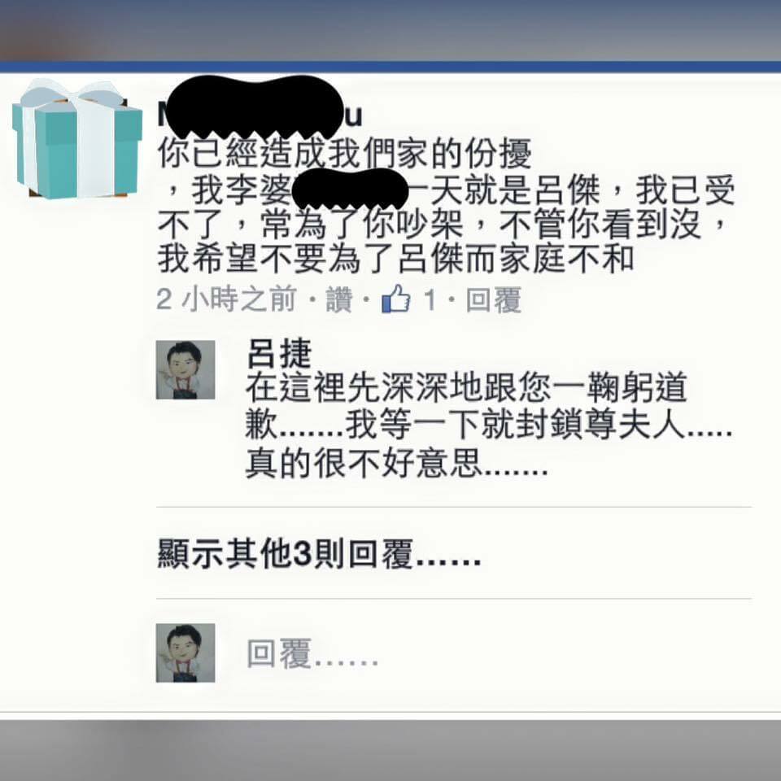Screen dimensions: 781x781
Task: View who liked via the count 1
Action: point(430,299)
